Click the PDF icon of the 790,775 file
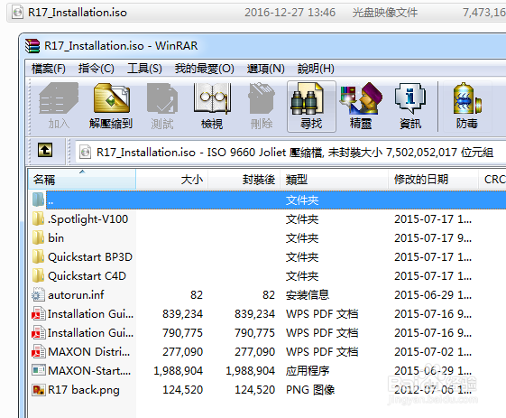Viewport: 506px width, 418px height. tap(38, 333)
